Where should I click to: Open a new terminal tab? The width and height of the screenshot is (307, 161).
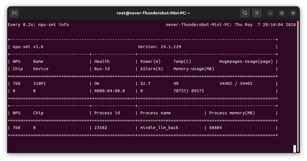tap(14, 13)
